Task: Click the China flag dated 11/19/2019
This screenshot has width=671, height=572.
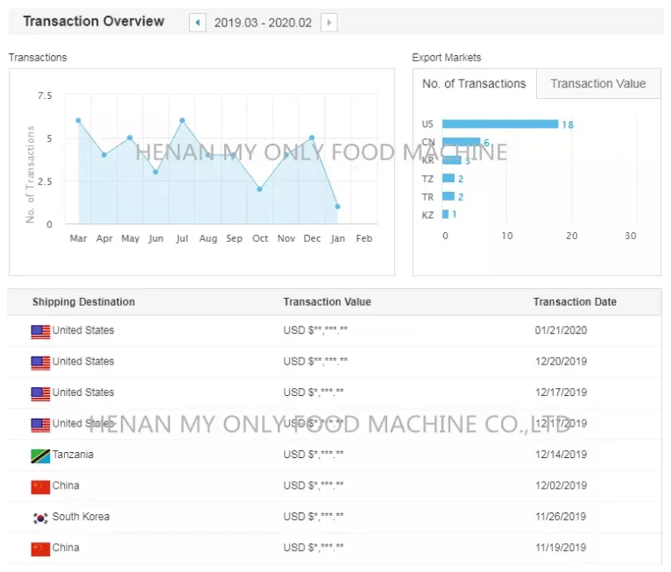Action: tap(40, 548)
